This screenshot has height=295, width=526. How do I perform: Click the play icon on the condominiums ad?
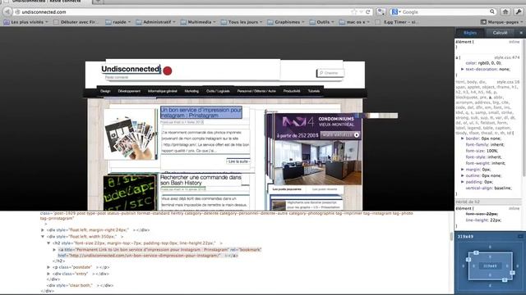click(x=356, y=135)
